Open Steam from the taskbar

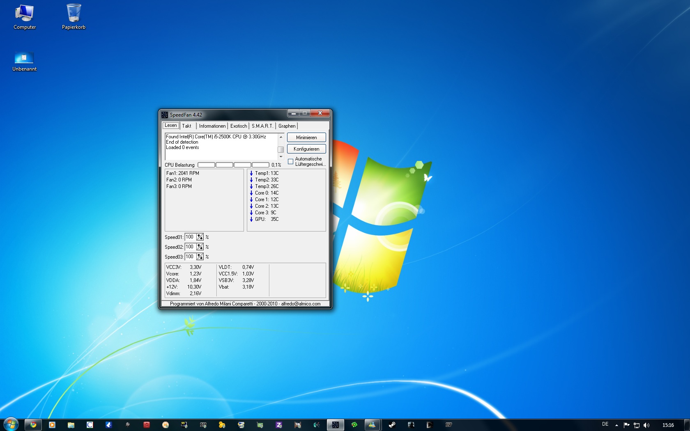pos(392,425)
